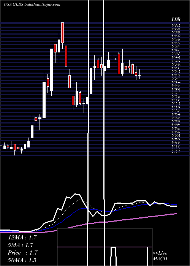Click the USA GLBS bullkhan.tbrjar.com chart title

(x=32, y=5)
